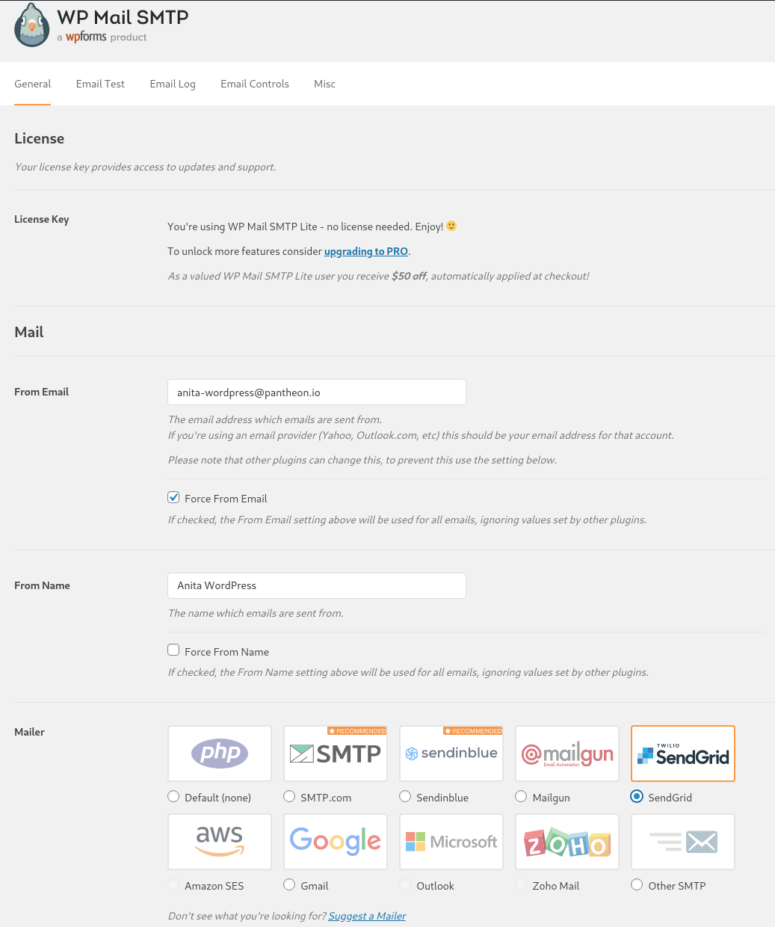Click the Mailgun mailer logo

click(x=566, y=753)
